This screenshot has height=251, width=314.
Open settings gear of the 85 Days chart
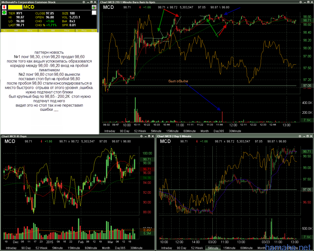[x=141, y=136]
